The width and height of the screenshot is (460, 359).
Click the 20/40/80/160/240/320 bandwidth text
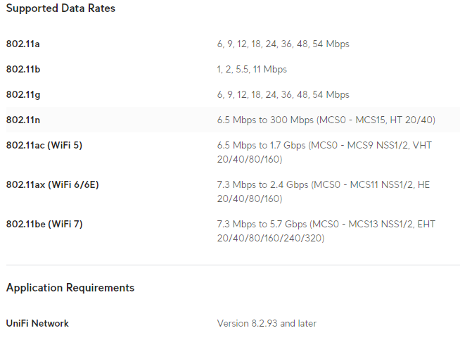(271, 239)
